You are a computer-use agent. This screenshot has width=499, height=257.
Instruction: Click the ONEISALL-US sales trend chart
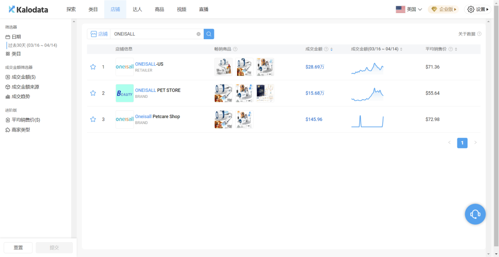point(367,68)
